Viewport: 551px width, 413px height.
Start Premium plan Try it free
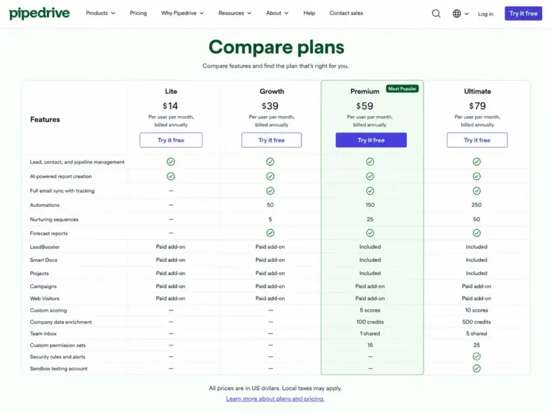click(x=371, y=140)
